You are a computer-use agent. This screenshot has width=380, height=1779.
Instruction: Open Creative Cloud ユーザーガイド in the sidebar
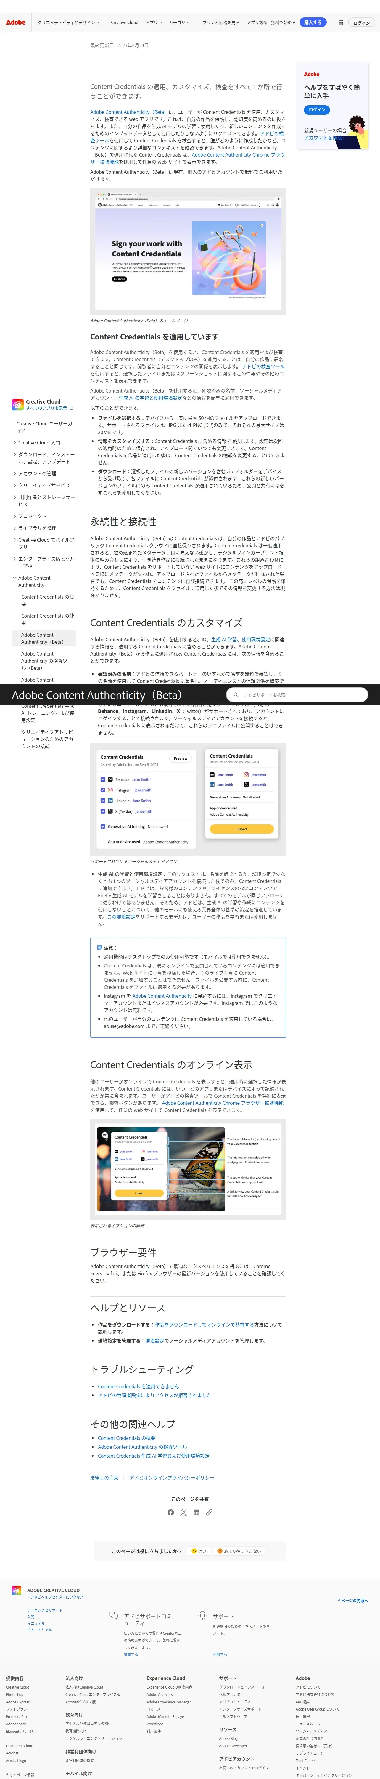(x=45, y=427)
